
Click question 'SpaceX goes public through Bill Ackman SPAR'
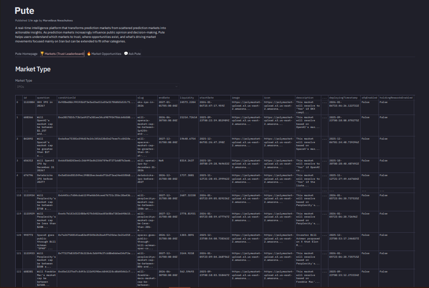click(x=46, y=242)
